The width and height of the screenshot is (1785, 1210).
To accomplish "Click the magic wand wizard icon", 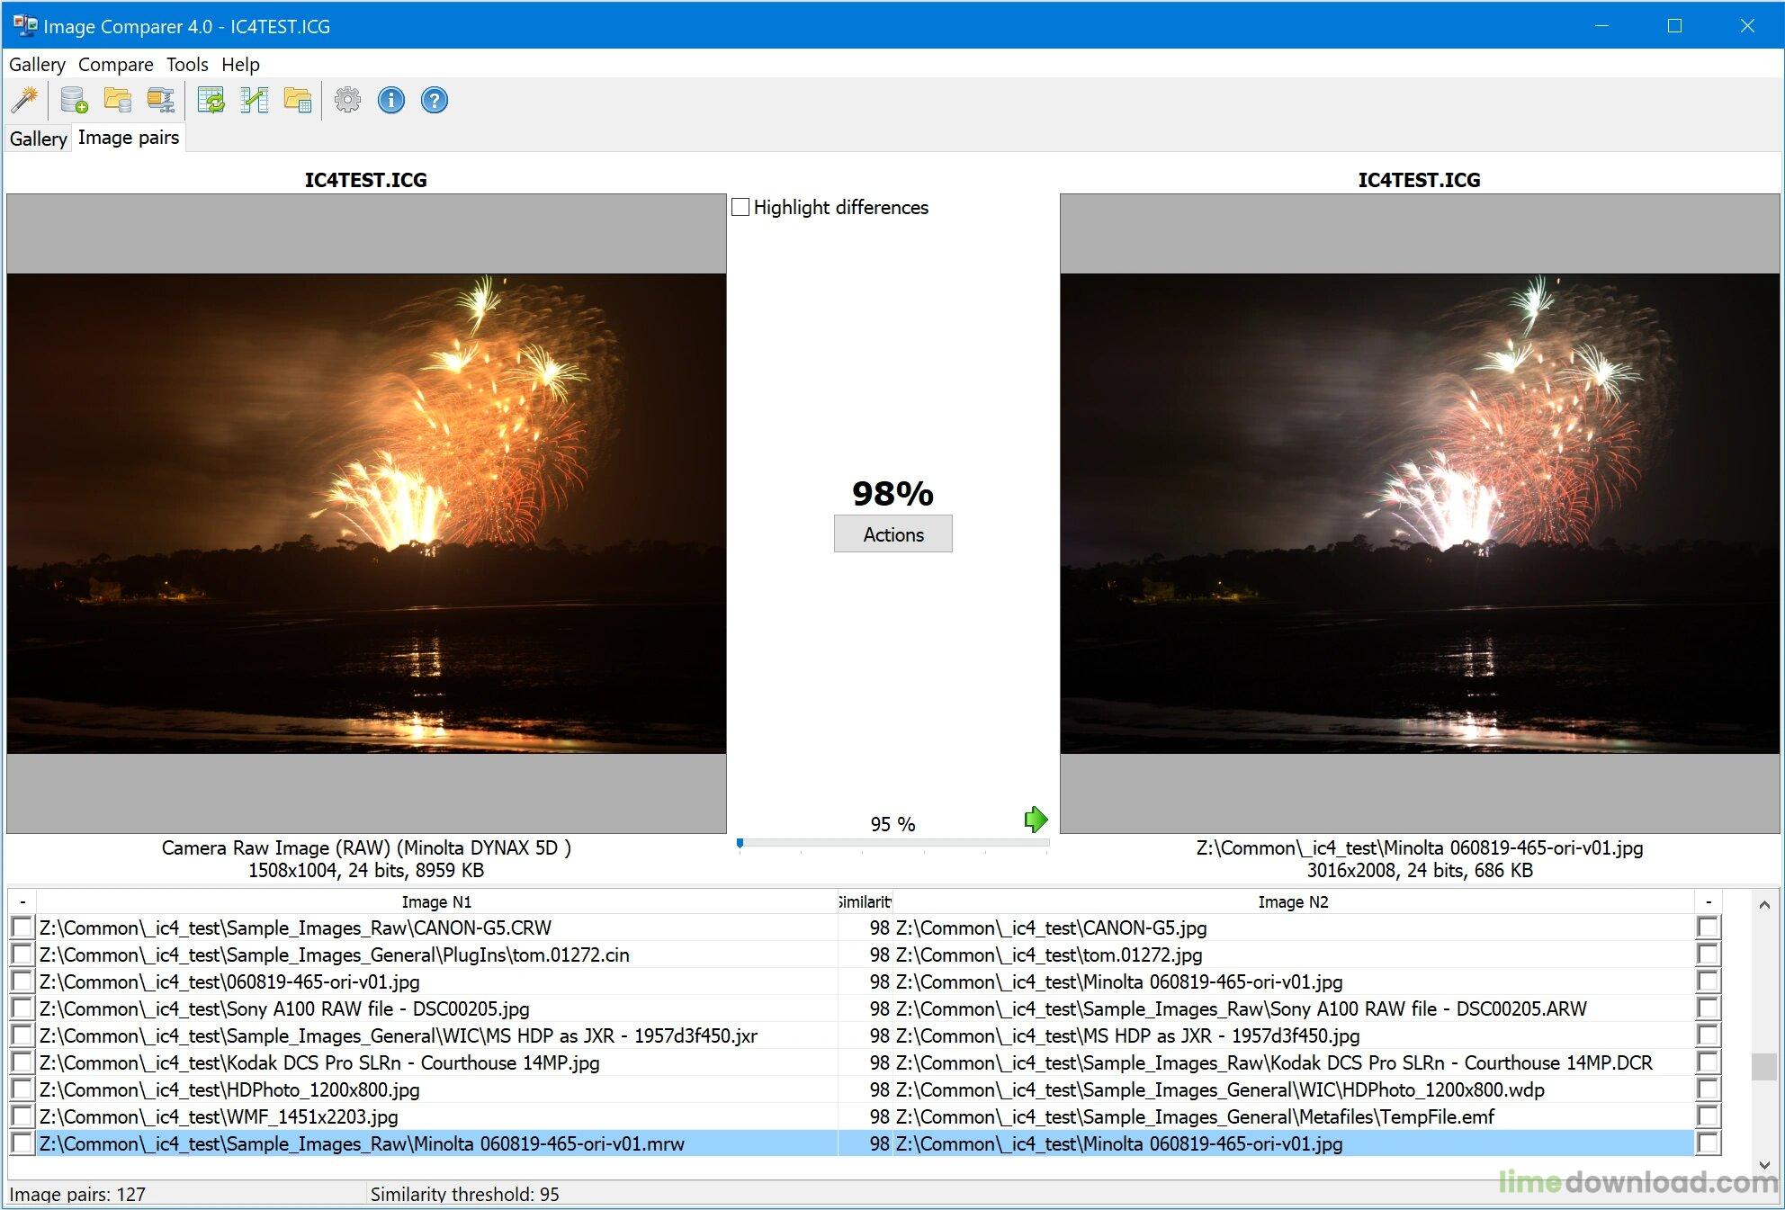I will (x=24, y=100).
